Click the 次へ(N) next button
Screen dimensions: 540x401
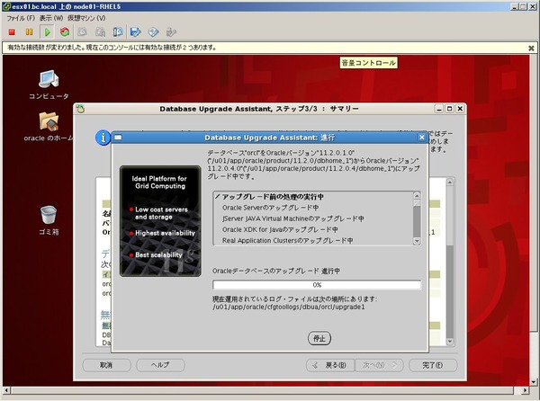click(x=379, y=365)
